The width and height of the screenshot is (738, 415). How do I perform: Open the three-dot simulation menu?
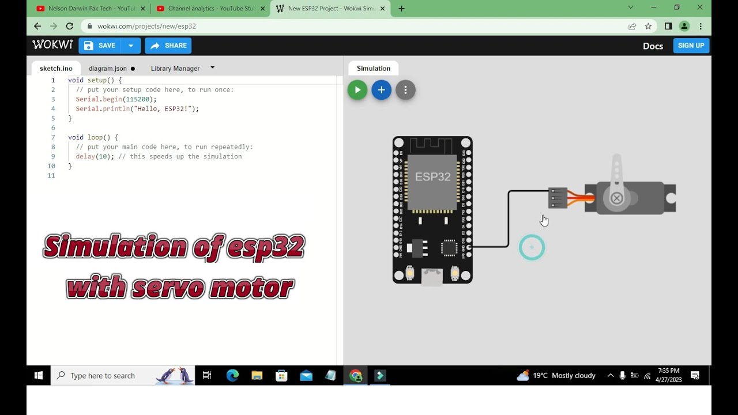pos(405,90)
